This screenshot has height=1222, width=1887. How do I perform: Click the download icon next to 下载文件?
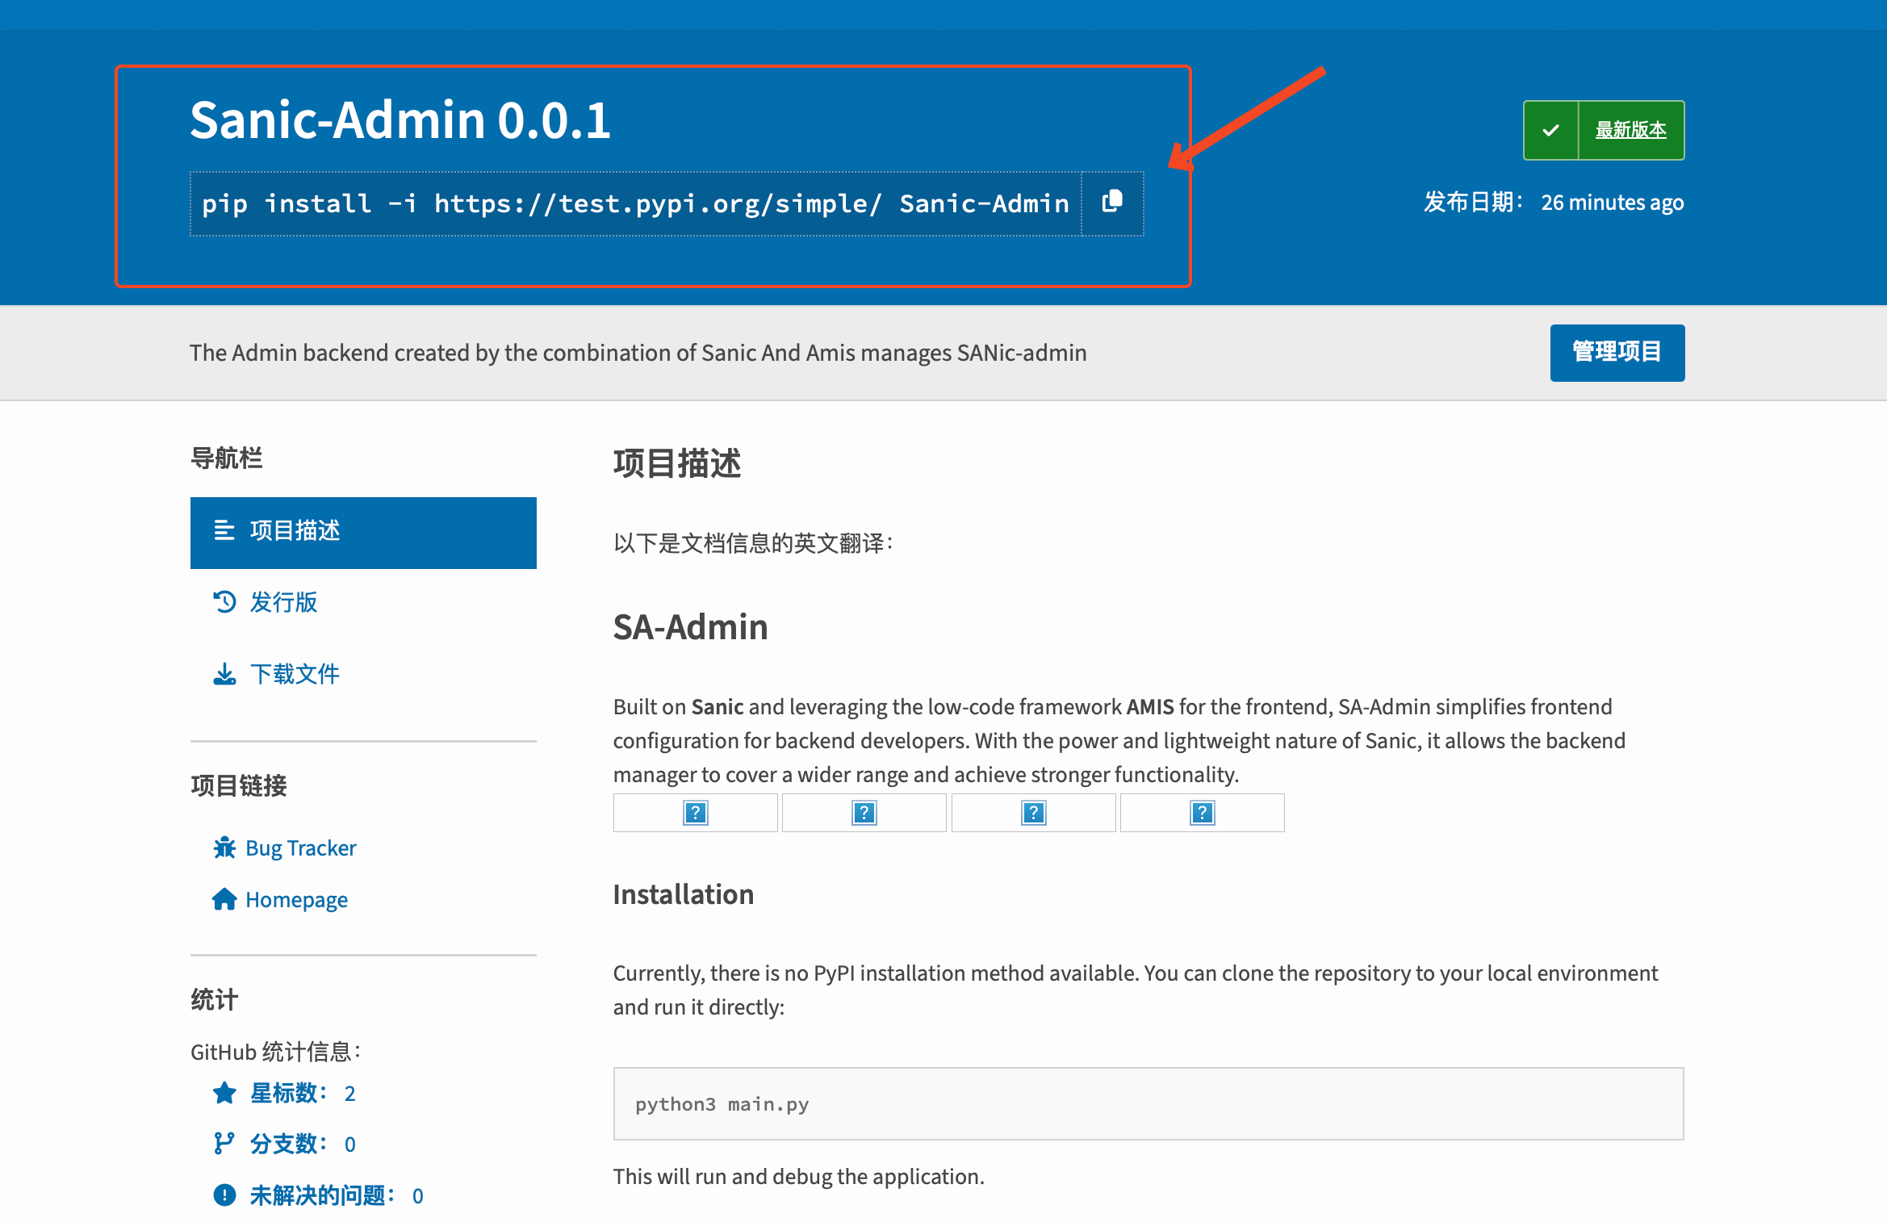(x=224, y=674)
